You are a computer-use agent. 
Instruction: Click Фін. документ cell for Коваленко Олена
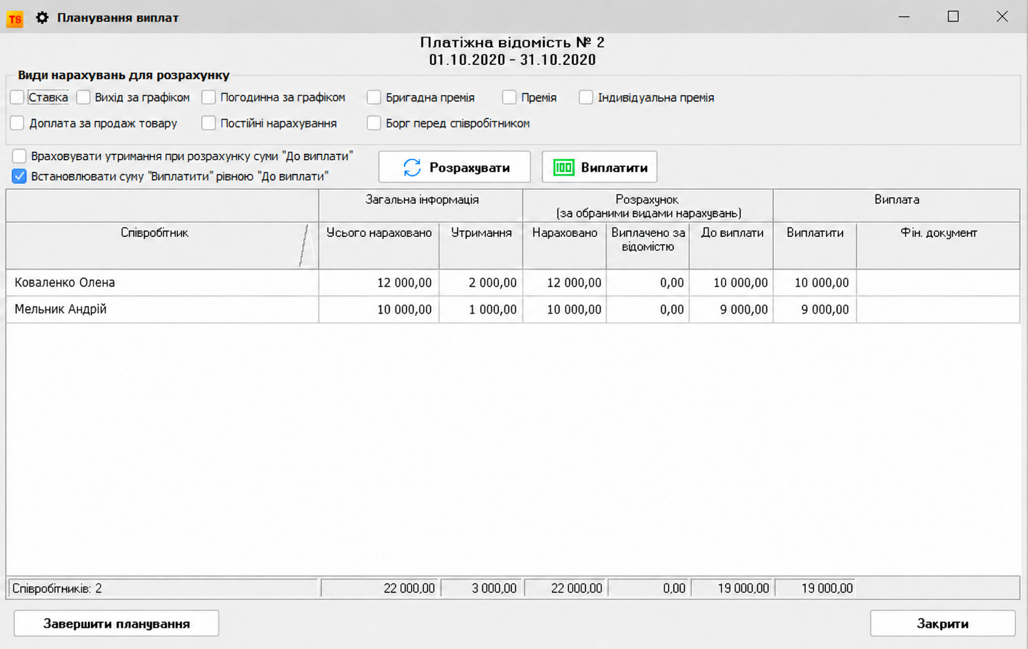click(x=938, y=283)
